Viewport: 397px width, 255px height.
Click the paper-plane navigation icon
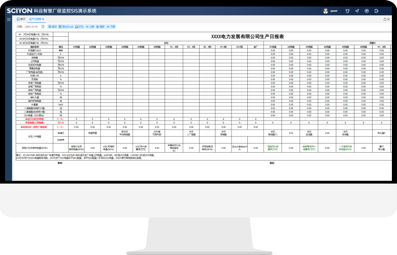click(x=357, y=11)
